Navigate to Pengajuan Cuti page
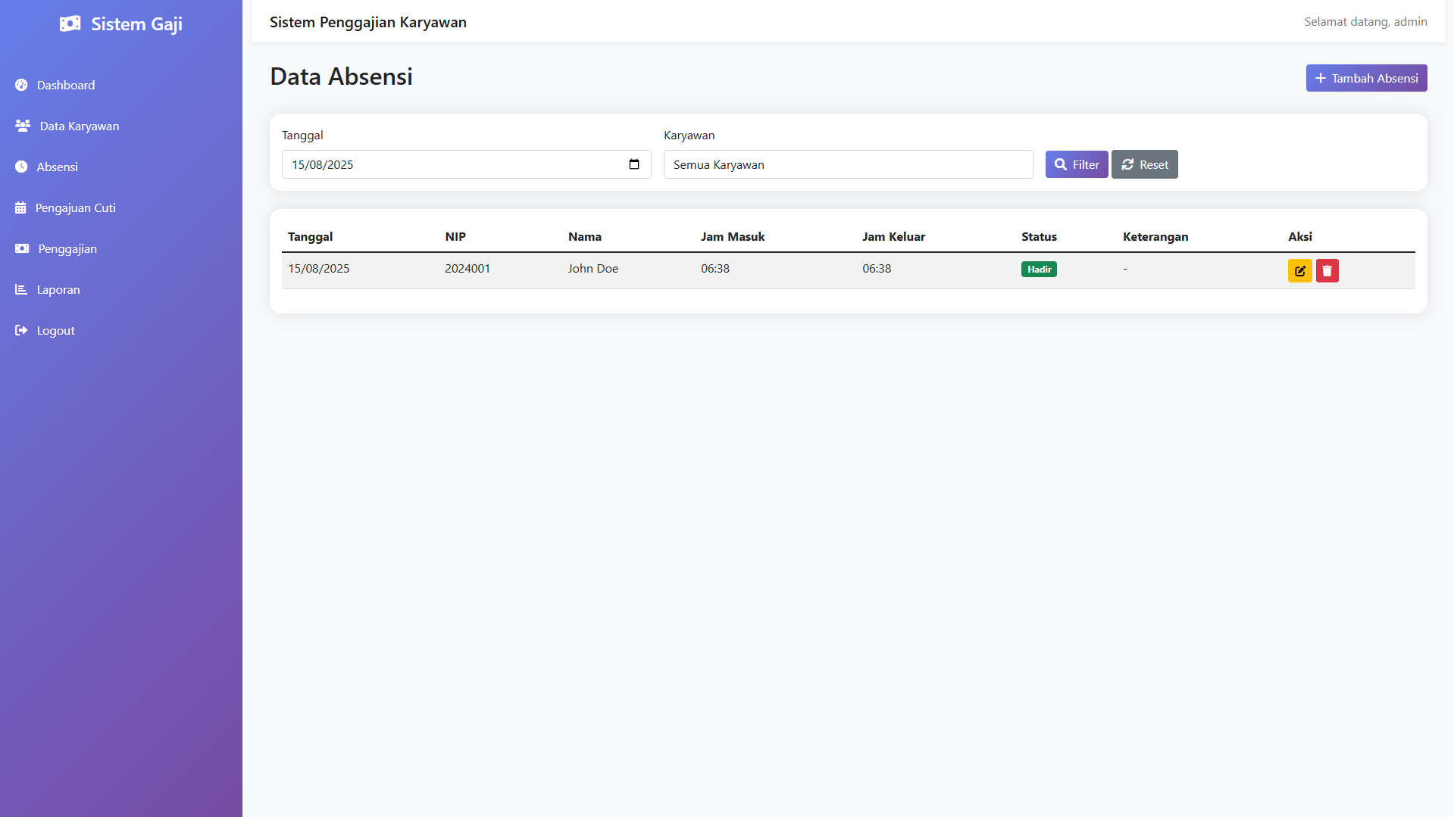Image resolution: width=1454 pixels, height=817 pixels. (x=75, y=207)
